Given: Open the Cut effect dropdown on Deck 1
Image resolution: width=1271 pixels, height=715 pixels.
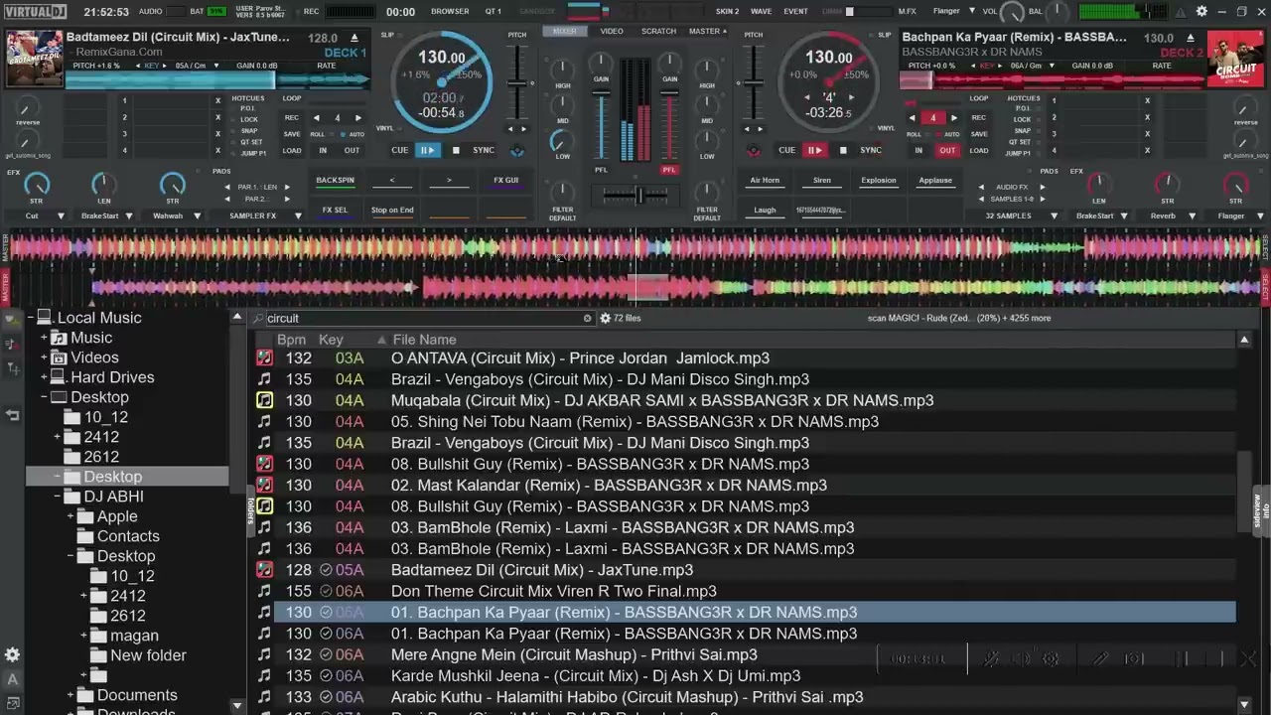Looking at the screenshot, I should coord(61,216).
